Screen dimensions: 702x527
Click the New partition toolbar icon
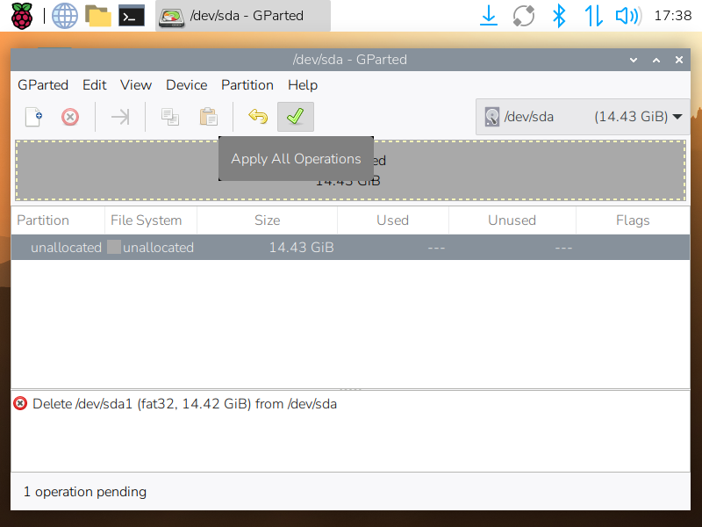click(x=33, y=117)
